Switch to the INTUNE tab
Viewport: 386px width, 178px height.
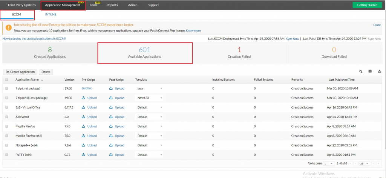(x=51, y=15)
